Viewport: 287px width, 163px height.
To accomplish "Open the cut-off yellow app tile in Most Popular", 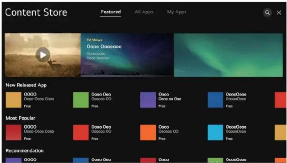I will click(281, 132).
